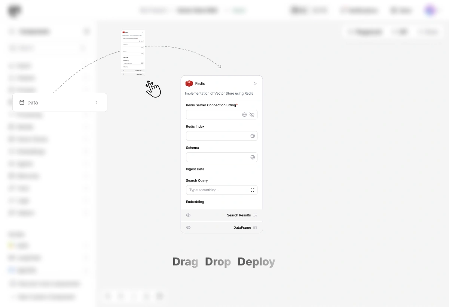This screenshot has width=449, height=307.
Task: Hide the DataFrame output
Action: (x=188, y=227)
